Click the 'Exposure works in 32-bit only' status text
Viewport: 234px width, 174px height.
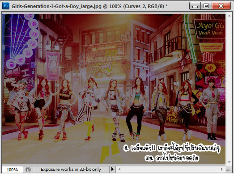[71, 170]
